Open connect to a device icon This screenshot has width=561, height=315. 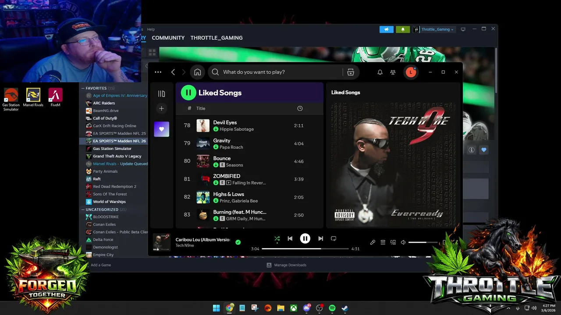tap(393, 242)
